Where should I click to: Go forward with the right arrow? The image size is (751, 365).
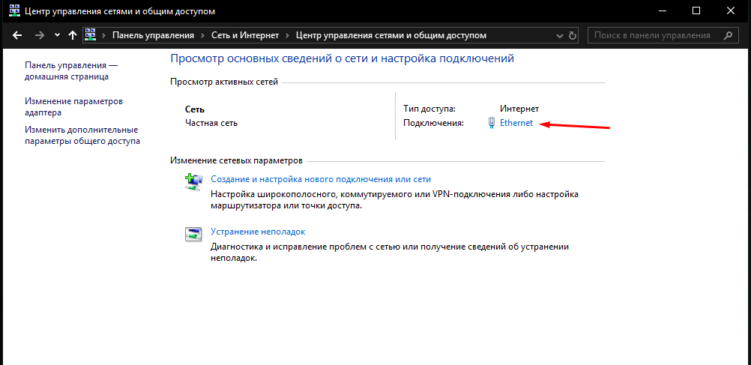(x=40, y=35)
